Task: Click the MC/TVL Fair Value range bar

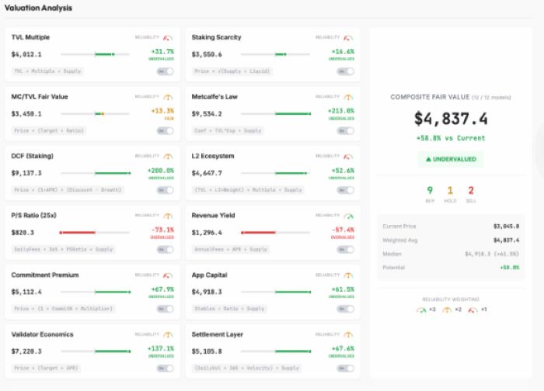Action: pyautogui.click(x=96, y=114)
